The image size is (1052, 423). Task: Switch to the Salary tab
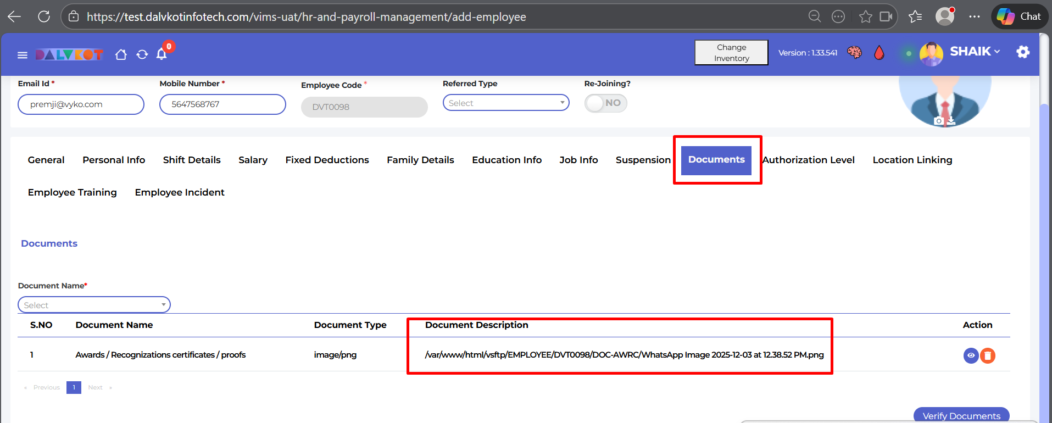tap(253, 160)
